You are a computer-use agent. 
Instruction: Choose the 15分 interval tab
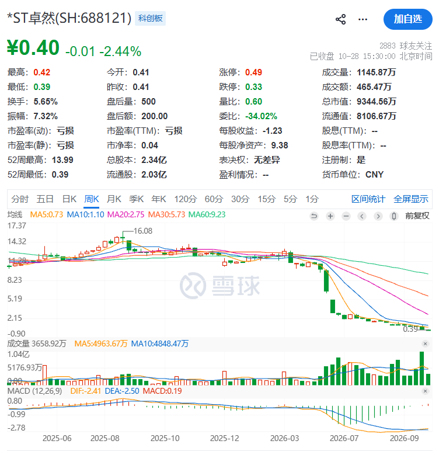pyautogui.click(x=267, y=199)
